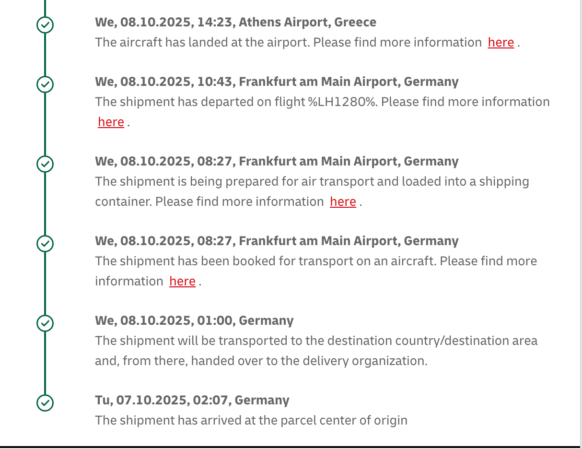Open the 'here' link about the landed aircraft
The image size is (582, 449).
pos(501,43)
